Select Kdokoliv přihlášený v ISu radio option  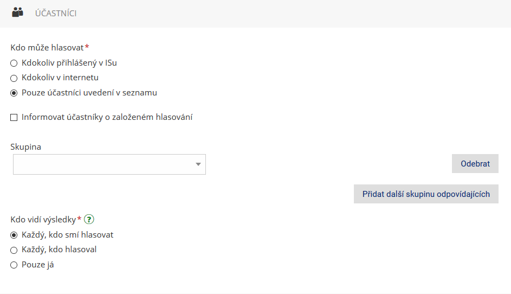click(x=14, y=63)
